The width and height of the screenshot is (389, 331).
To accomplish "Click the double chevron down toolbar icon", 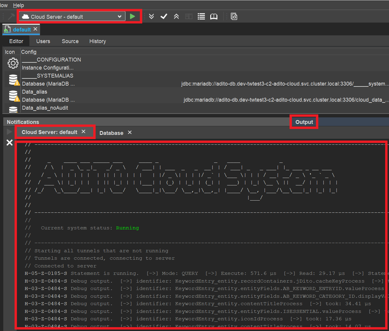I will coord(151,17).
